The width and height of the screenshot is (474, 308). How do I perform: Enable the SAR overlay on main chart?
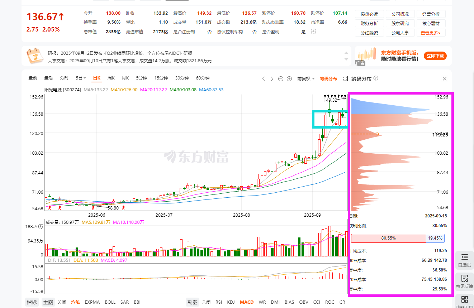coord(125,302)
